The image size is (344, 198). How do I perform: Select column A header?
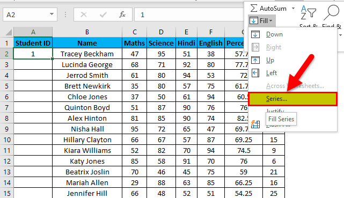pos(33,32)
